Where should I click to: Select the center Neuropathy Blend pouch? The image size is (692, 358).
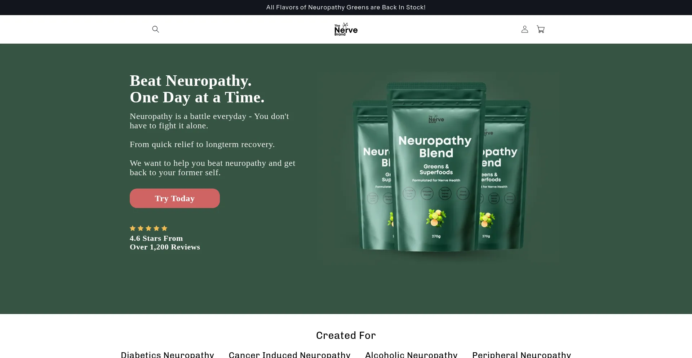coord(436,167)
